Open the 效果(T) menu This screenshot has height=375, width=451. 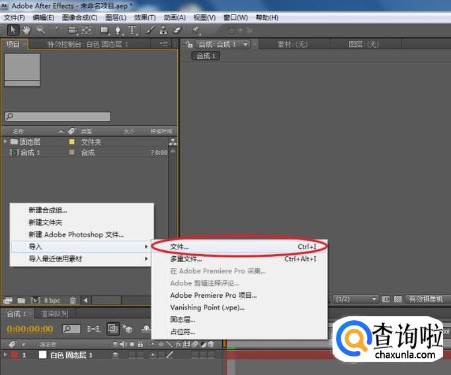pos(143,17)
